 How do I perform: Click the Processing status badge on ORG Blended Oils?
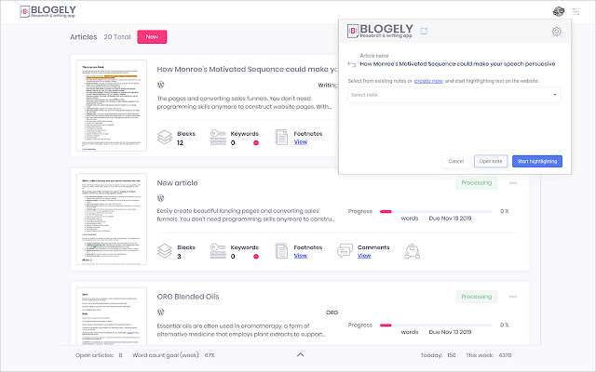[477, 297]
